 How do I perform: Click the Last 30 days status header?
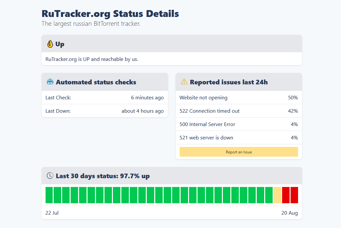pyautogui.click(x=102, y=176)
